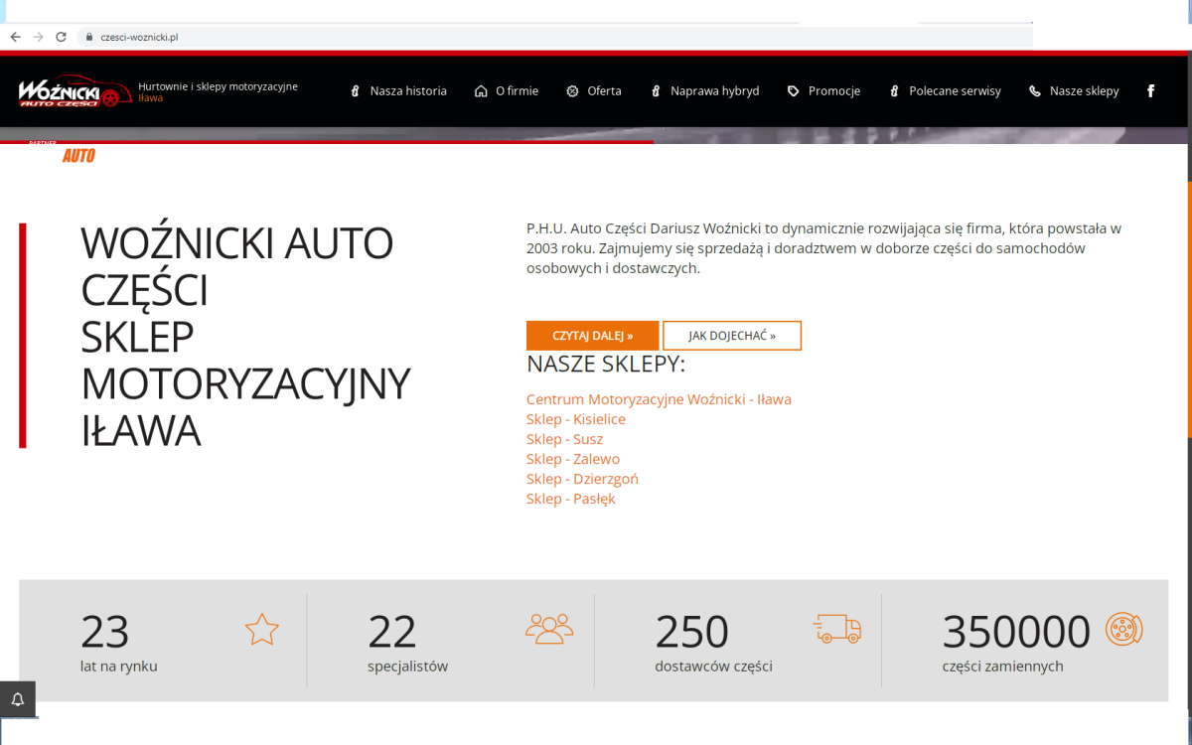1192x745 pixels.
Task: Open Polecane serwisy menu item
Action: click(955, 90)
